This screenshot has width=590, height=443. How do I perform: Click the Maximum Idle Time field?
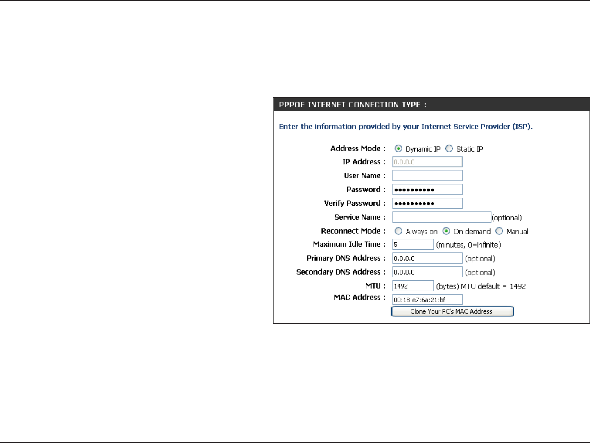pyautogui.click(x=413, y=244)
